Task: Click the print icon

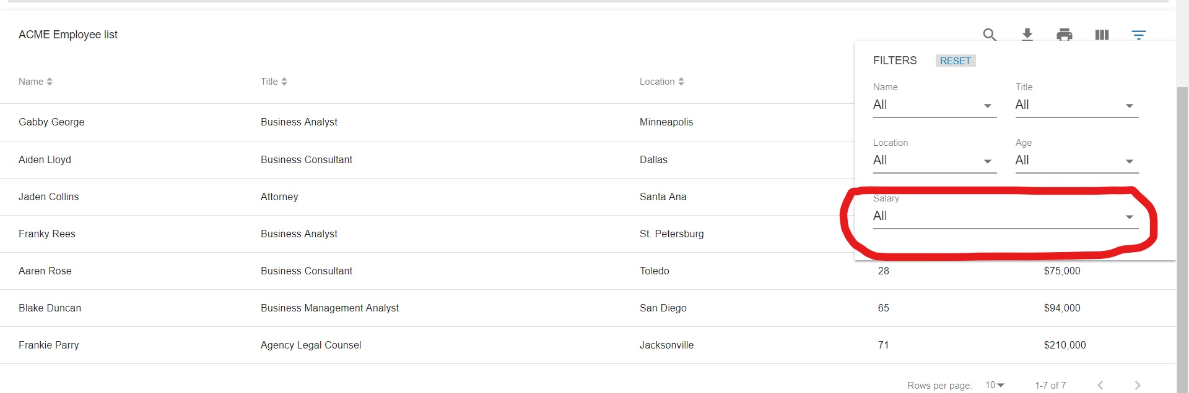Action: (x=1064, y=35)
